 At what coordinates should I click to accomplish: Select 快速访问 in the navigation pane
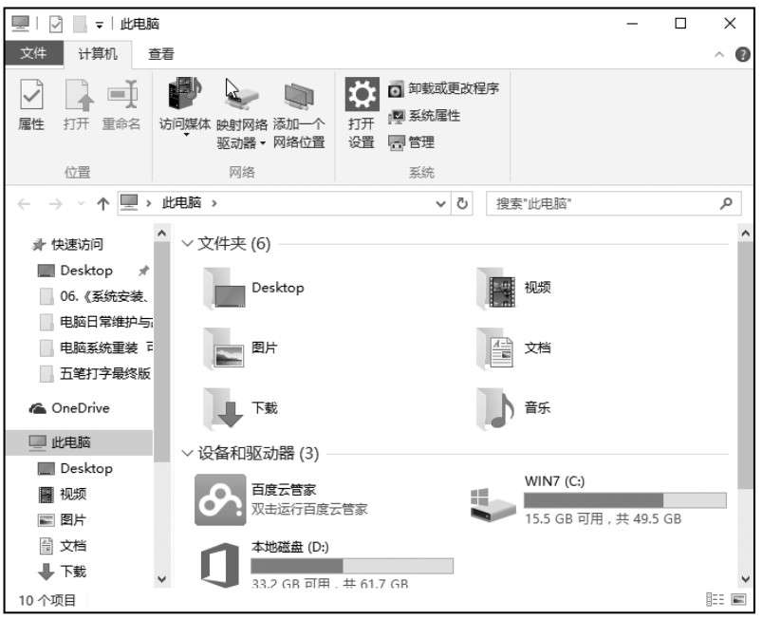68,245
